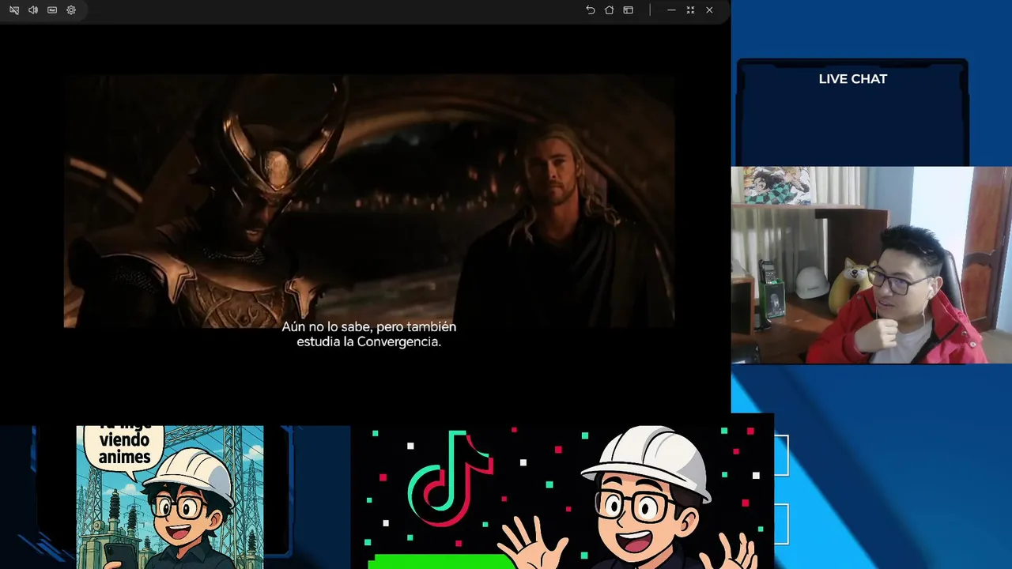Click the movie video frame
1012x569 pixels.
tap(369, 201)
